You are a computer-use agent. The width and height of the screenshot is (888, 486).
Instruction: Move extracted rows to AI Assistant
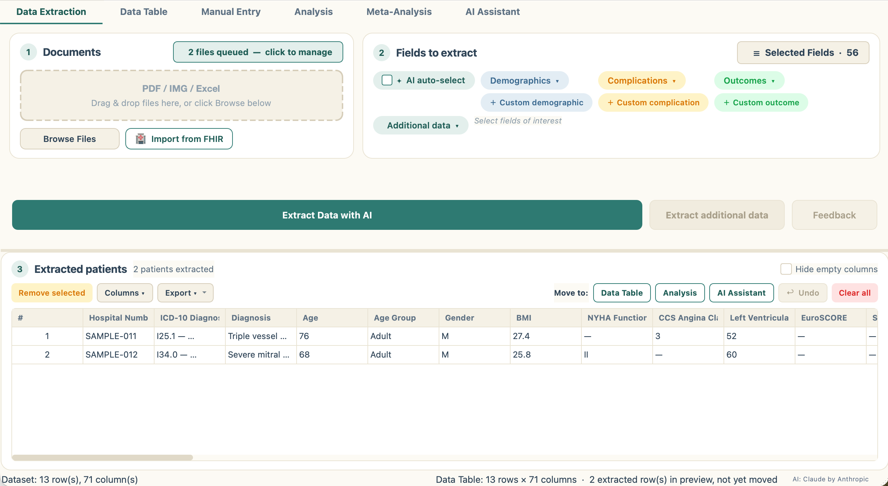click(x=741, y=293)
